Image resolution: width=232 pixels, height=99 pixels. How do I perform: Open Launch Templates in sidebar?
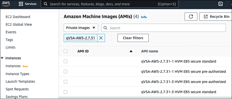[x=20, y=81]
